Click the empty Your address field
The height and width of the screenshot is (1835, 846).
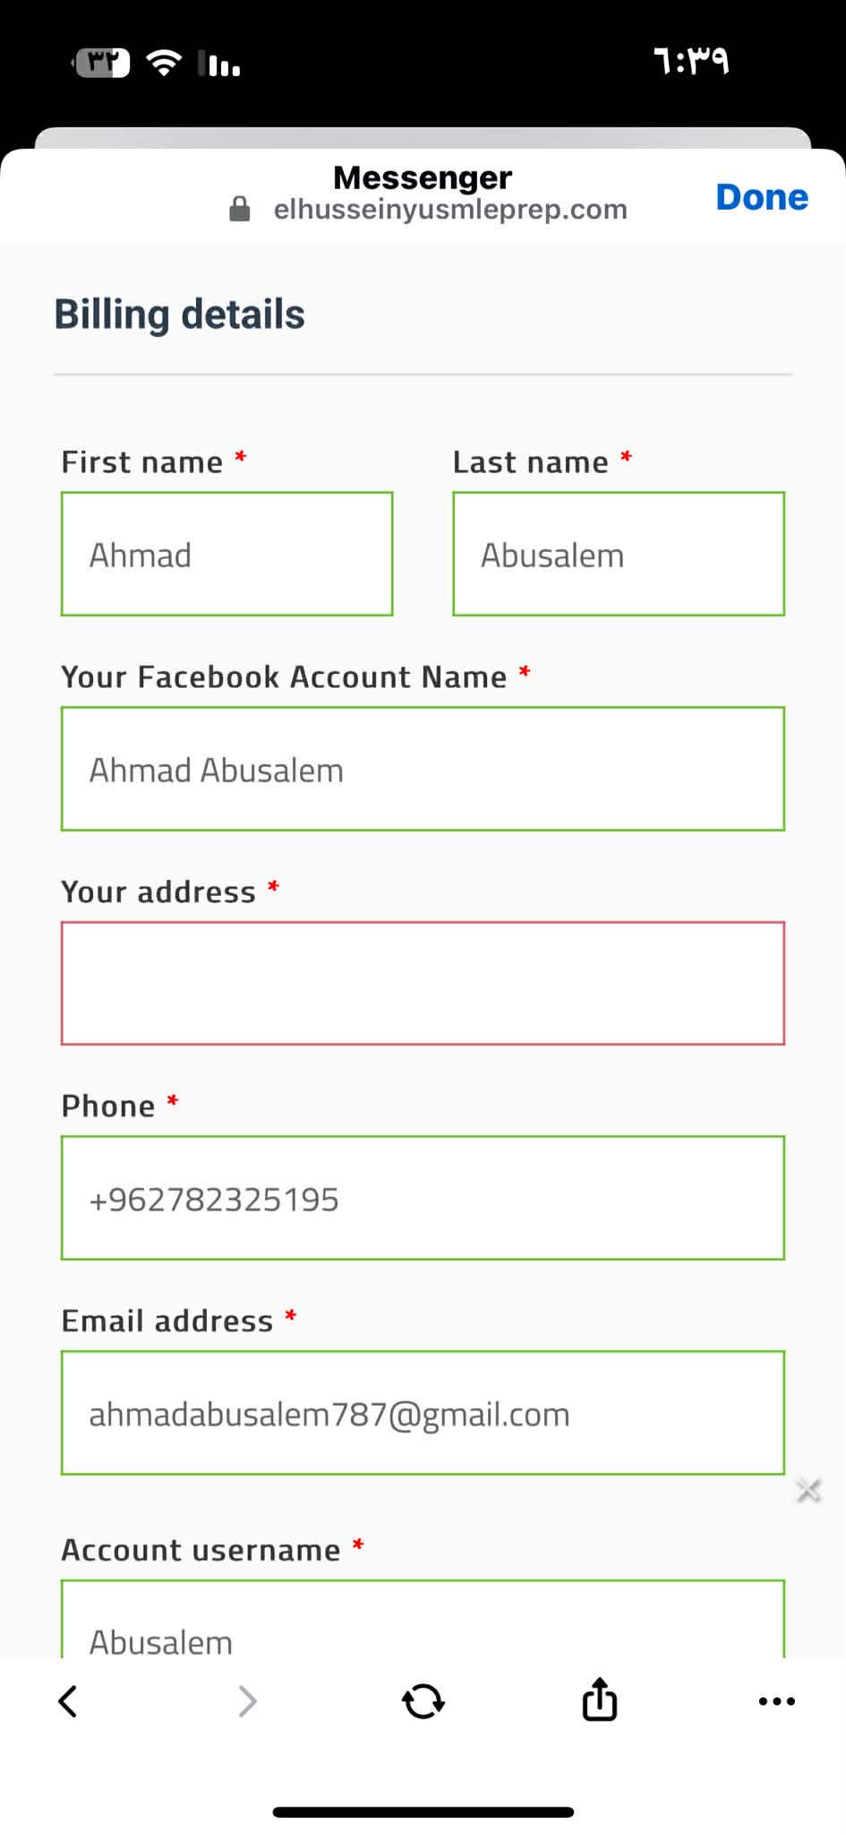coord(423,983)
